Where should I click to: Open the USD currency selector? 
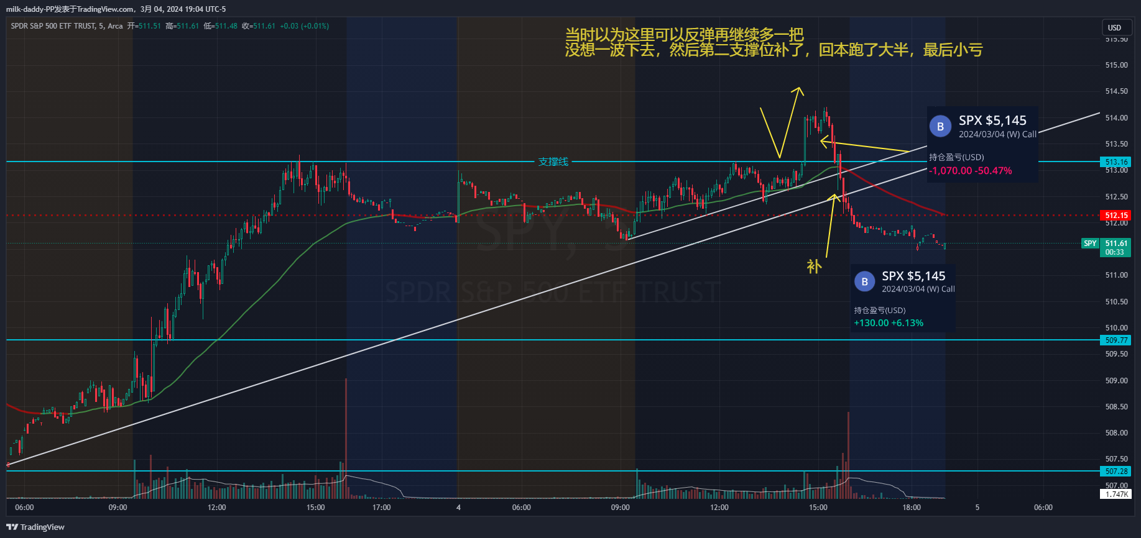coord(1114,27)
